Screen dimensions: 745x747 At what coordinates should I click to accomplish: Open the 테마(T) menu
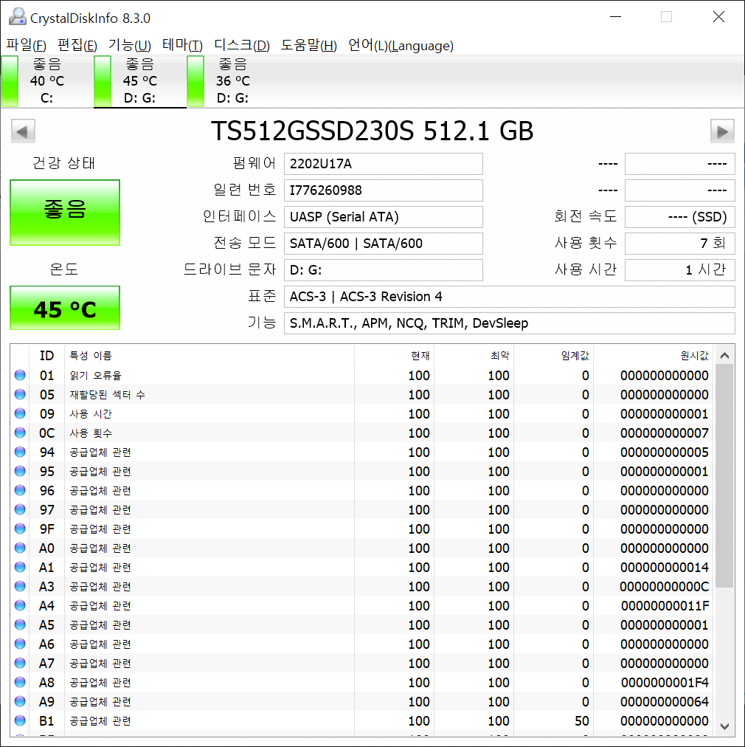(182, 46)
